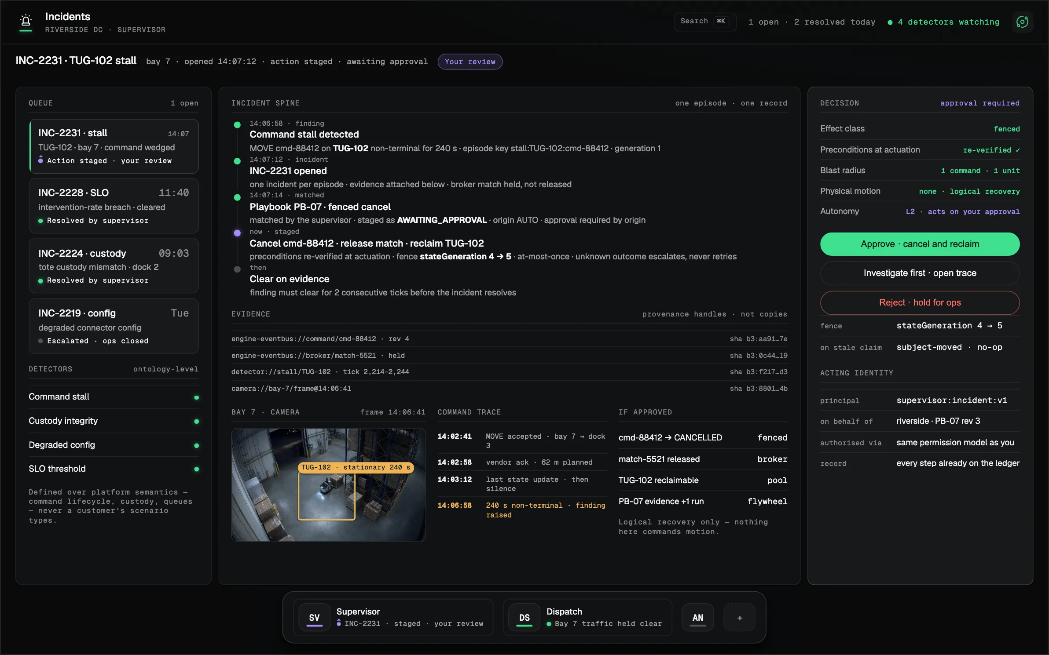This screenshot has height=655, width=1049.
Task: Open incident INC-2224 custody in queue
Action: tap(114, 266)
